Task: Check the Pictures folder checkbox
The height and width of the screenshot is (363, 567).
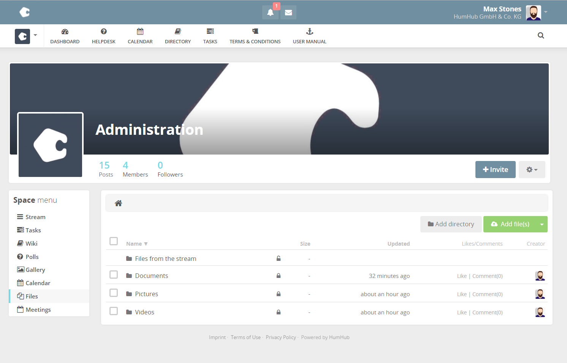Action: (114, 293)
